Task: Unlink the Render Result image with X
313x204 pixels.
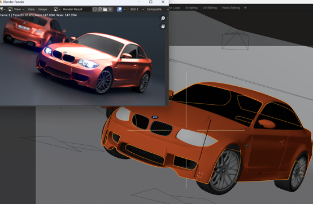Action: coord(110,10)
